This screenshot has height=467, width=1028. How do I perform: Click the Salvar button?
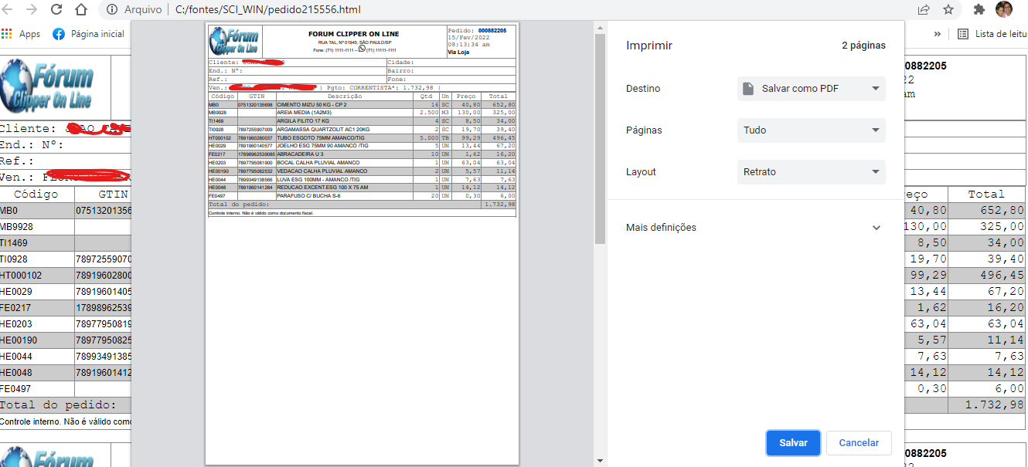pos(793,443)
